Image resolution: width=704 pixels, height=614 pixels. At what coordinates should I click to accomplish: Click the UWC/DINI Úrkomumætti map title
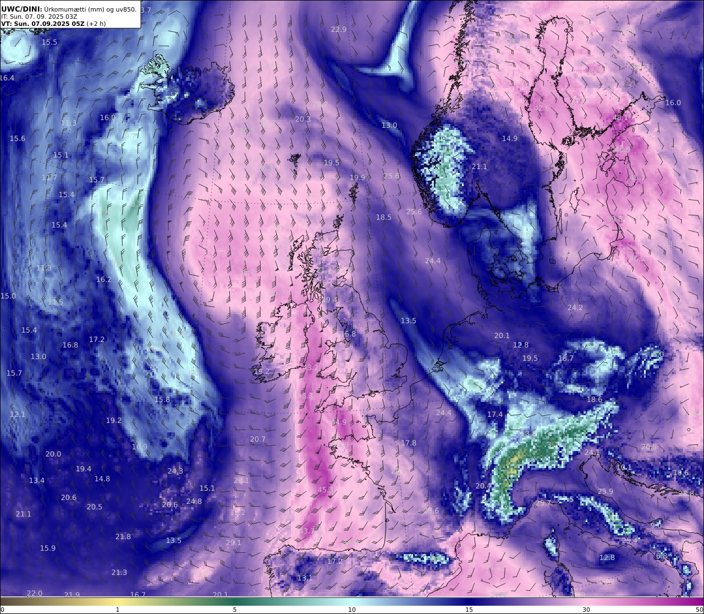click(x=69, y=9)
